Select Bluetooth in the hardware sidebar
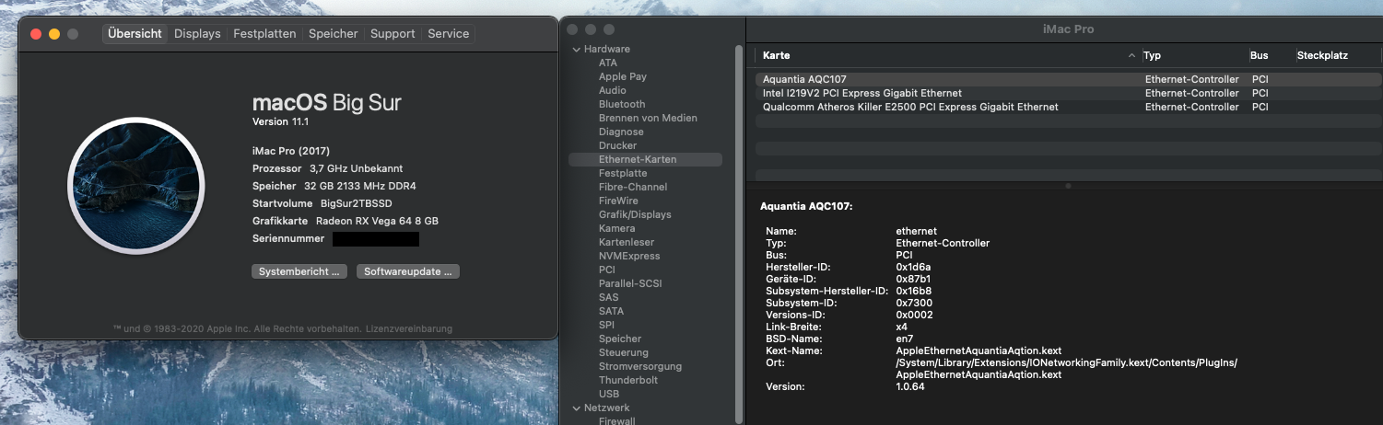 622,104
